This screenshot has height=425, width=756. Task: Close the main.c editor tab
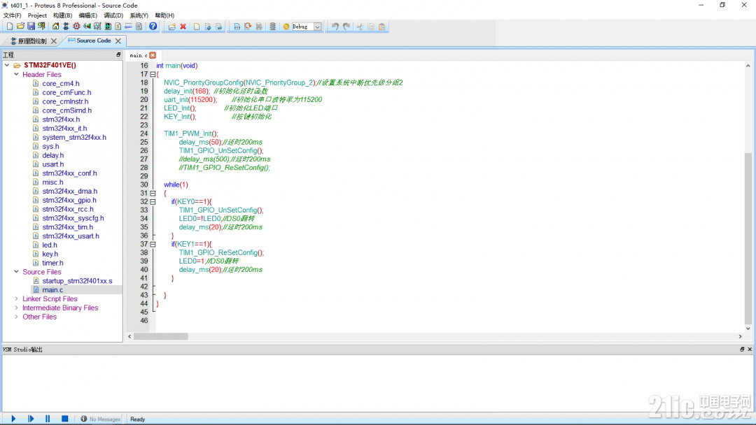click(x=153, y=55)
